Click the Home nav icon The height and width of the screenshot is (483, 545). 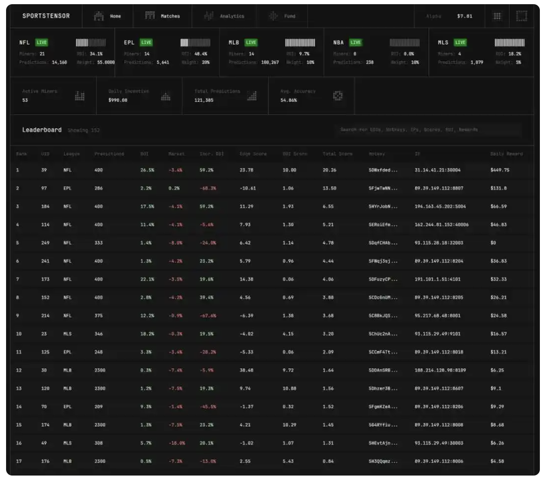click(x=98, y=16)
